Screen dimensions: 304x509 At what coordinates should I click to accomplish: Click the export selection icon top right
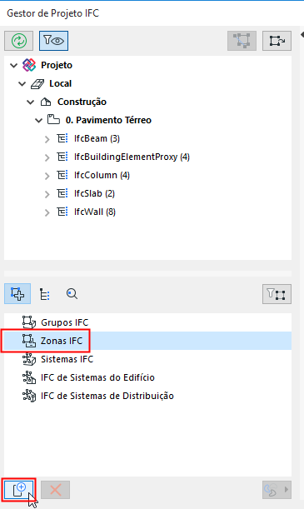coord(277,41)
